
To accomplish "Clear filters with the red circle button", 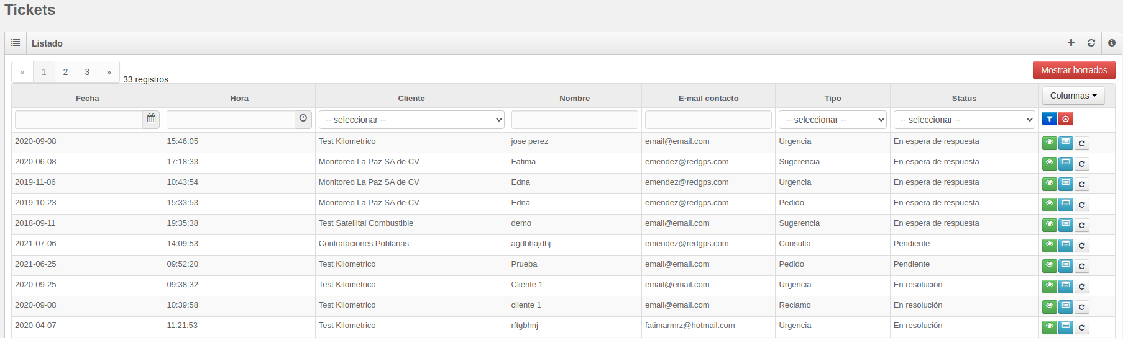I will click(1066, 118).
